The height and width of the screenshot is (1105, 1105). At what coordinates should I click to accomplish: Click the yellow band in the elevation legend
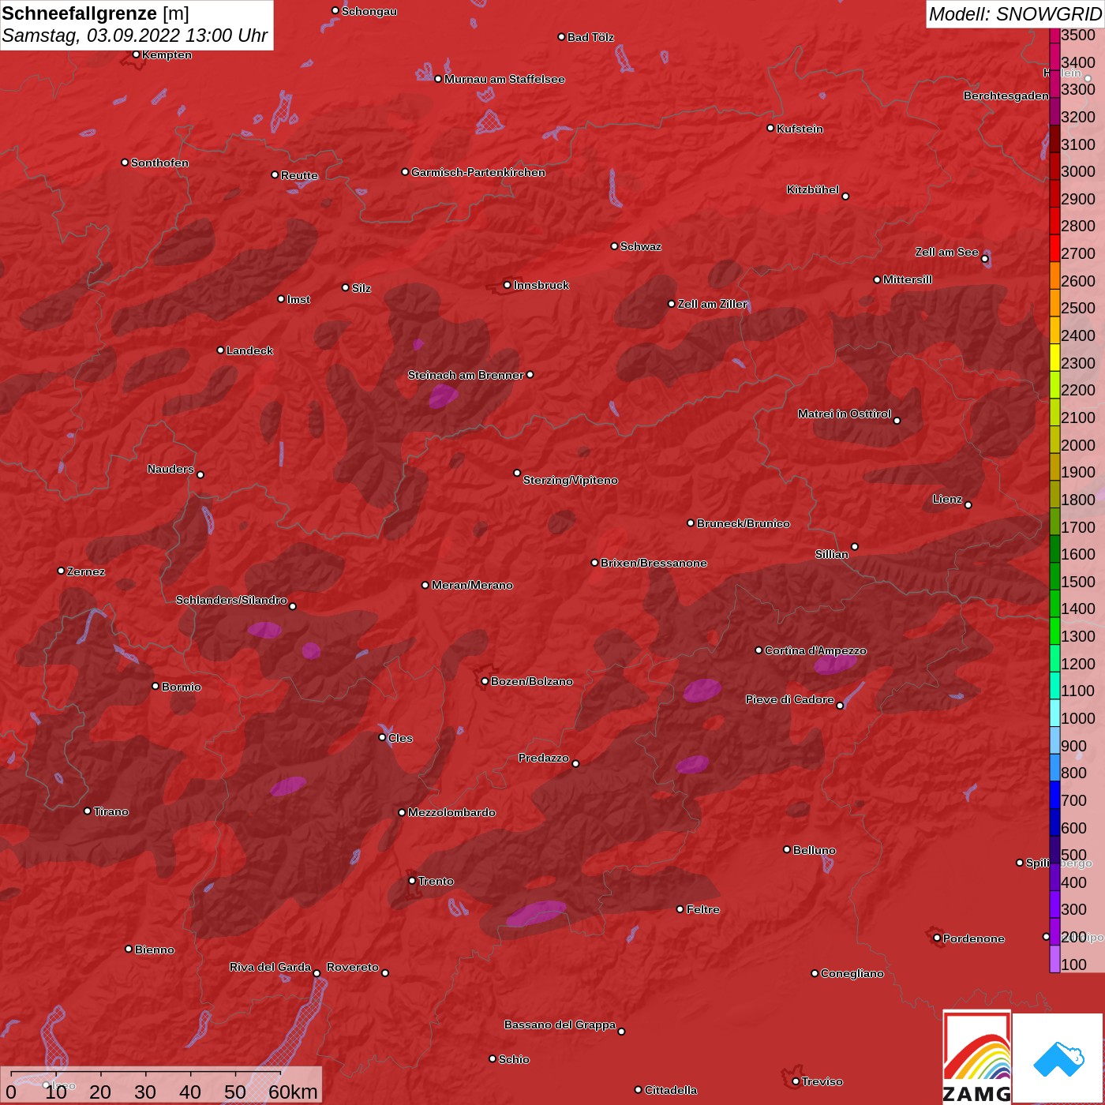tap(1054, 356)
